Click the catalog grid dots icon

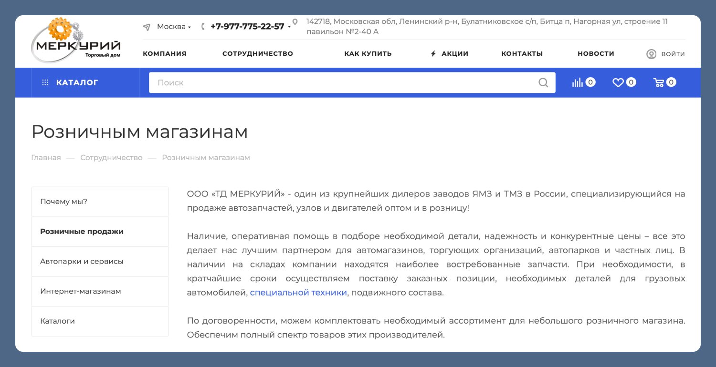tap(45, 82)
